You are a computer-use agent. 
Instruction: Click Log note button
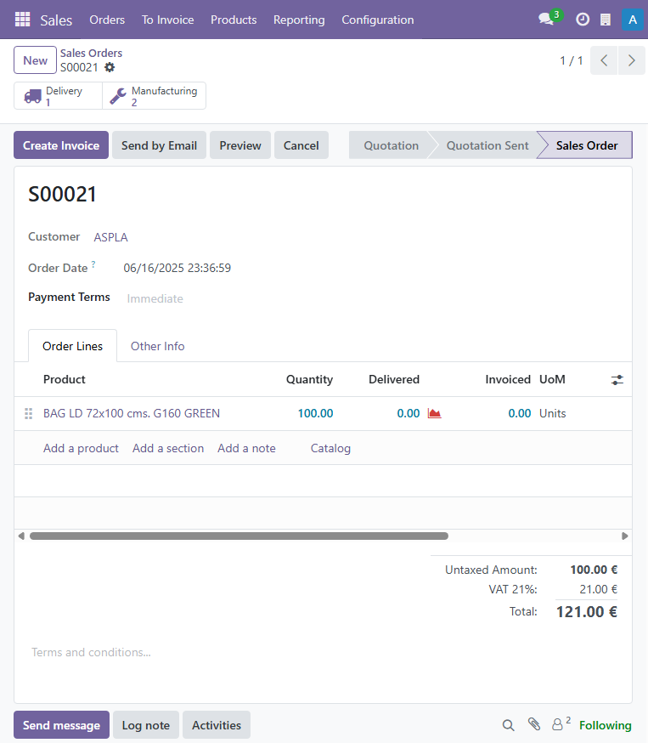point(146,725)
